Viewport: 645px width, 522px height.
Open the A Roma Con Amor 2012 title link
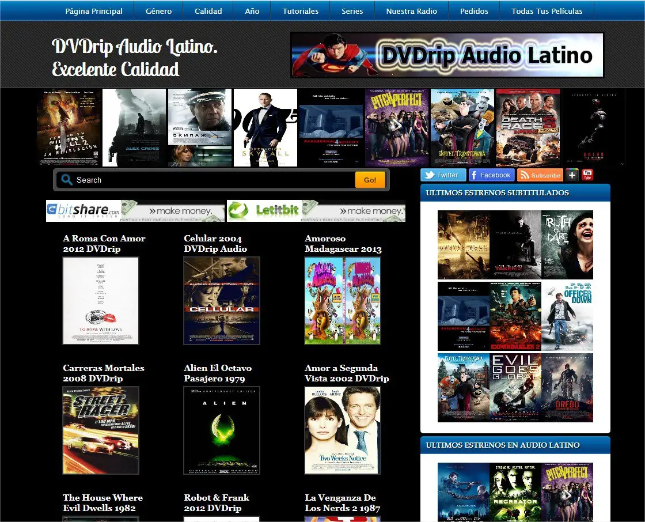tap(104, 243)
